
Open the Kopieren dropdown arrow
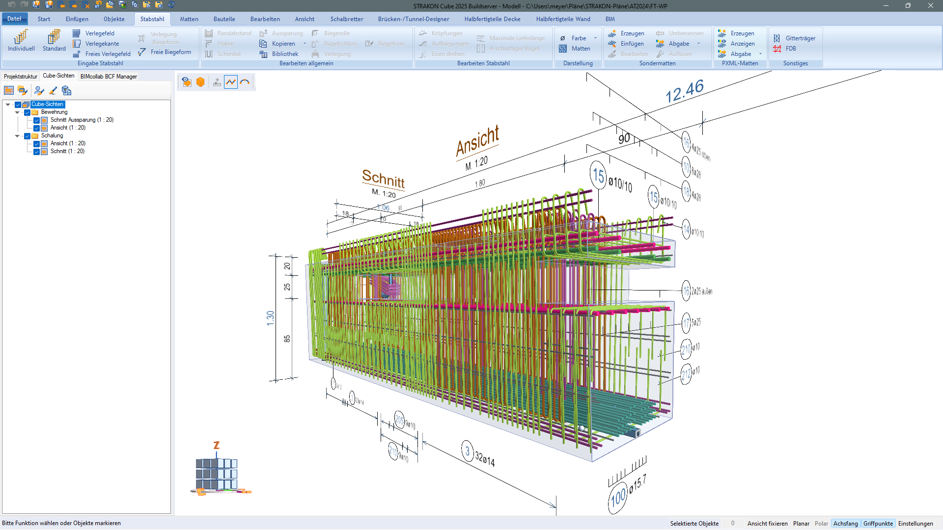click(305, 44)
